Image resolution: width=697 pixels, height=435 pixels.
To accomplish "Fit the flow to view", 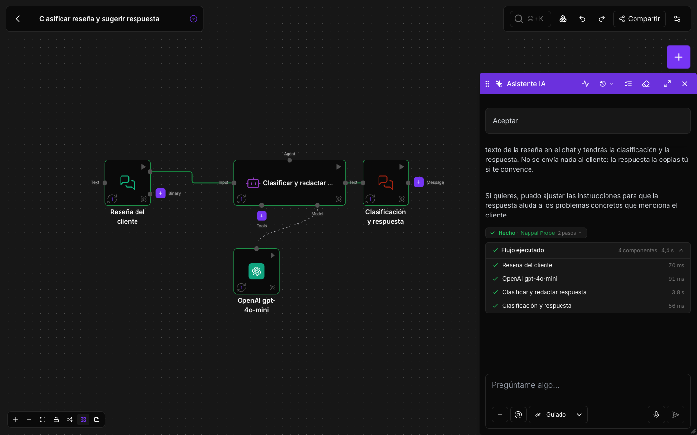I will pyautogui.click(x=43, y=420).
